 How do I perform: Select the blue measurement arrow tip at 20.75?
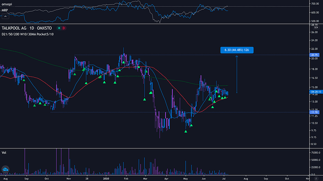[x=237, y=56]
